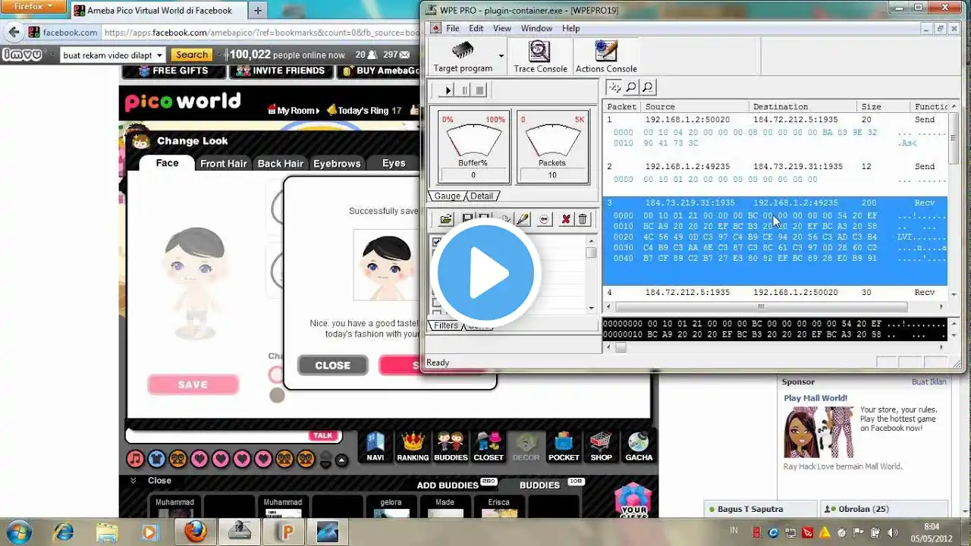Collapse the buddy bar with the Close chevron
Viewport: 971px width, 546px height.
(x=134, y=481)
